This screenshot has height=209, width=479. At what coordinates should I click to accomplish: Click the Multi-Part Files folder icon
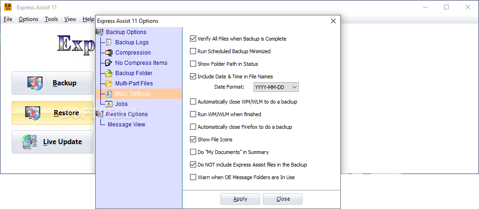coord(109,84)
